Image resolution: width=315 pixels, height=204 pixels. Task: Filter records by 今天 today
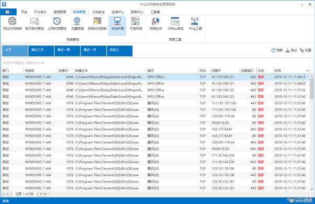click(x=15, y=51)
